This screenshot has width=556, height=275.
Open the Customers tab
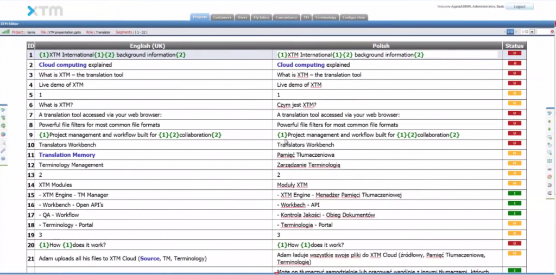pos(222,17)
